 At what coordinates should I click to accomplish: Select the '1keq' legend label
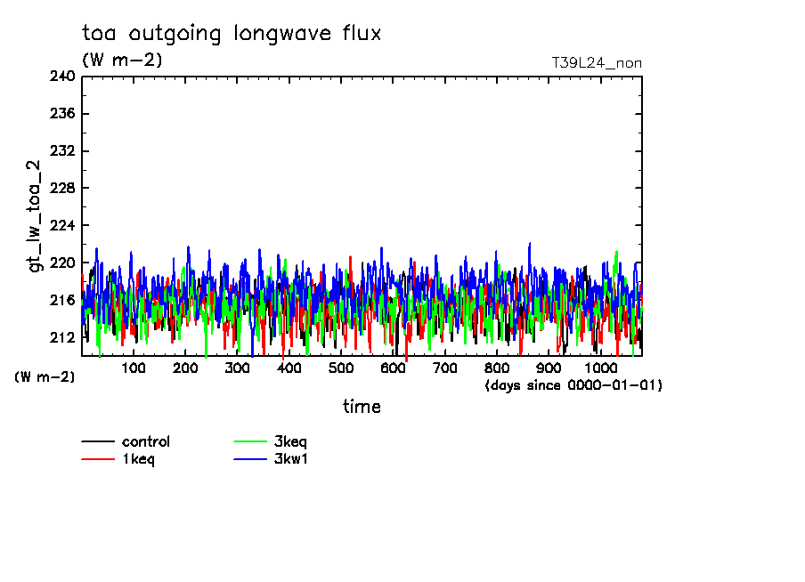pos(139,459)
